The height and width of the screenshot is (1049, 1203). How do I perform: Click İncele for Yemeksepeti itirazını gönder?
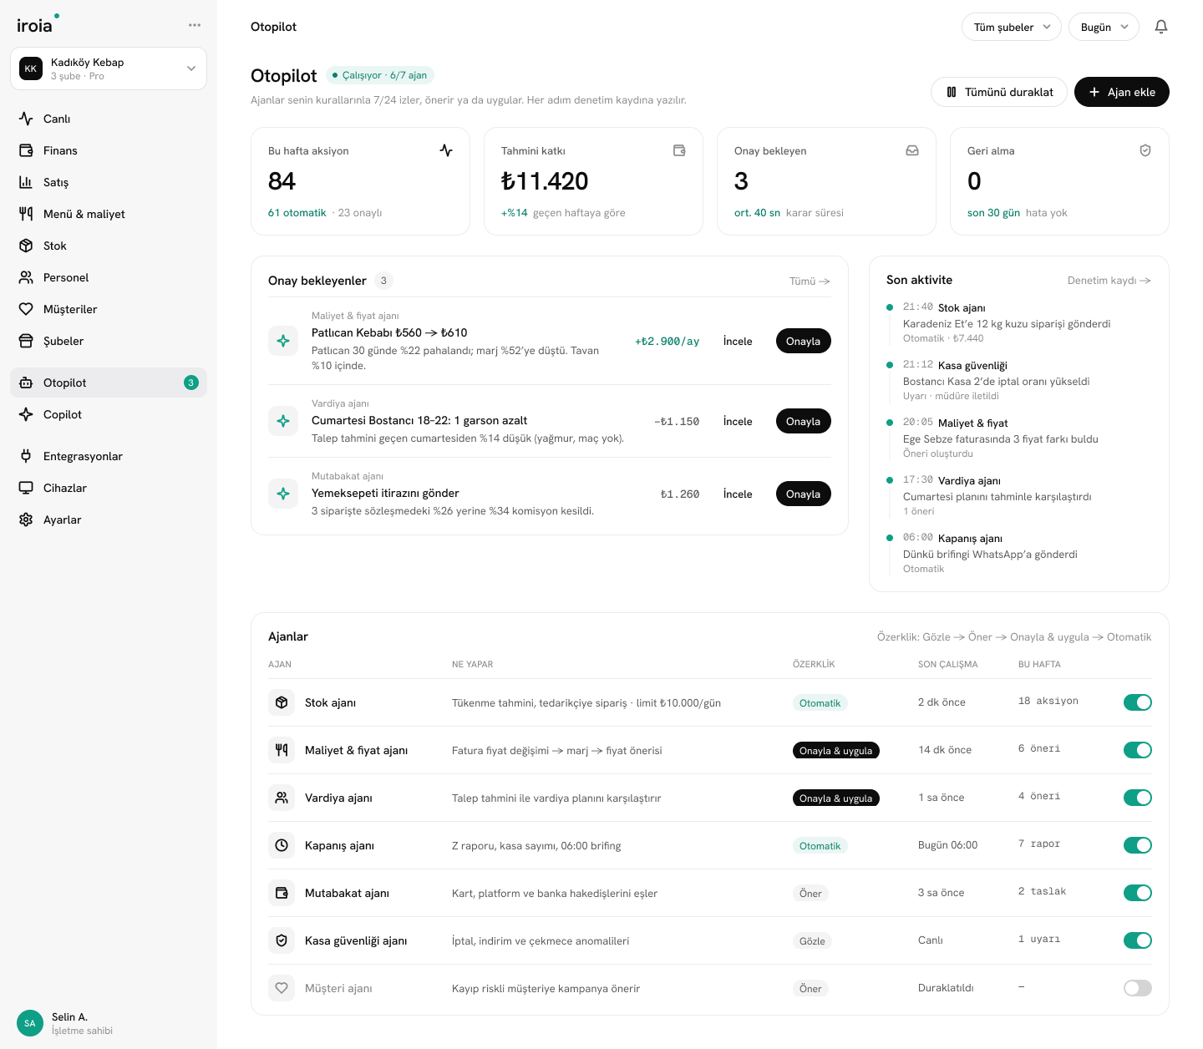[x=738, y=494]
